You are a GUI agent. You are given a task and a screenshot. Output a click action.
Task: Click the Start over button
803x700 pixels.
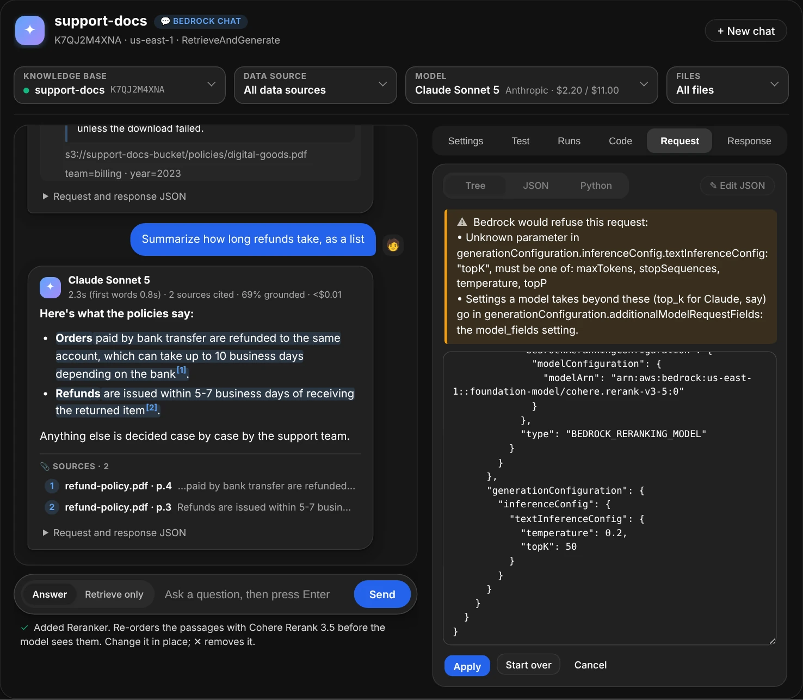[529, 665]
